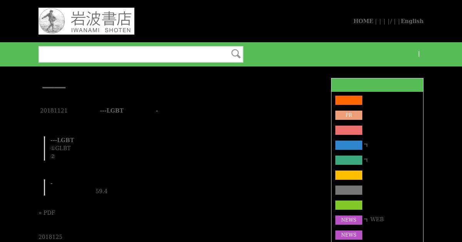This screenshot has width=462, height=242.
Task: Click the 59.4 value text
Action: point(102,191)
